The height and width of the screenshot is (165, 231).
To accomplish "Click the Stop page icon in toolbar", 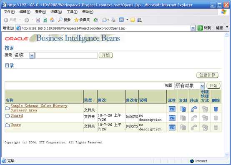I will [x=38, y=20].
